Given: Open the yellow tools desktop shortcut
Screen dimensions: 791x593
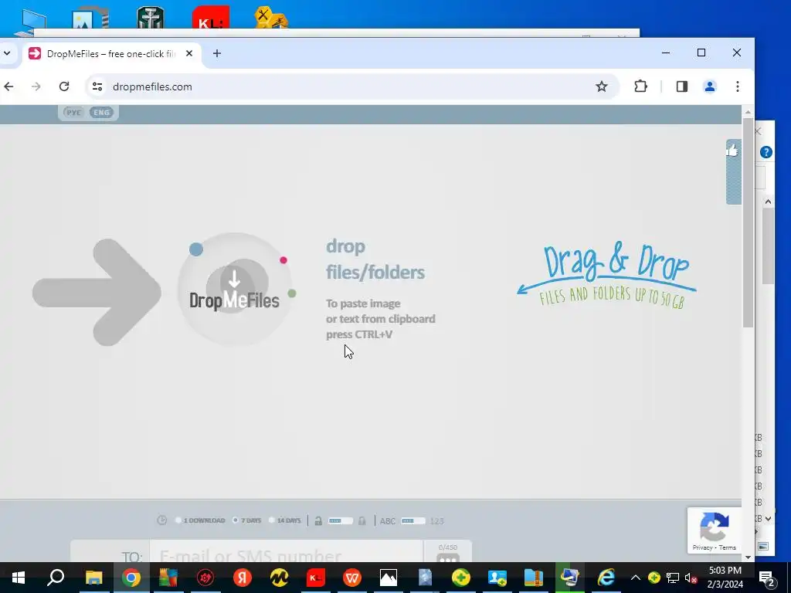Looking at the screenshot, I should [x=271, y=18].
